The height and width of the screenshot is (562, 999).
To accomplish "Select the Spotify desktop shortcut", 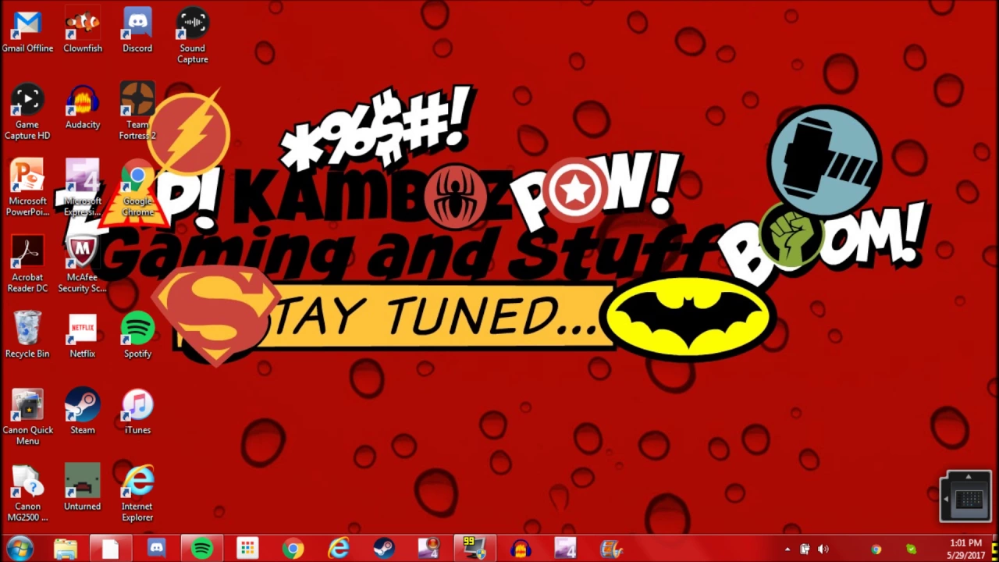I will click(x=137, y=336).
